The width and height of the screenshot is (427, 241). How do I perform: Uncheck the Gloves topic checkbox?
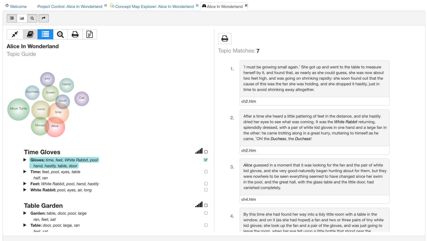pos(206,160)
